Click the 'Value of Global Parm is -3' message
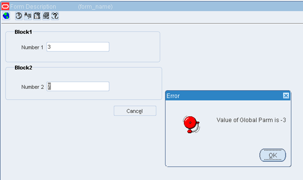Screen dimensions: 303x180 pos(251,120)
